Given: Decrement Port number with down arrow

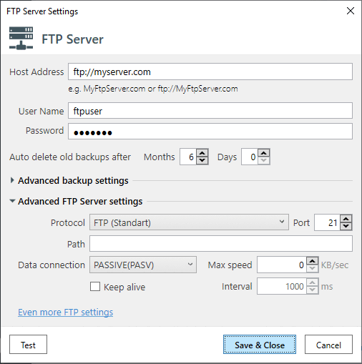Looking at the screenshot, I should click(x=346, y=226).
